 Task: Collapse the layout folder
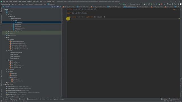pos(7,60)
